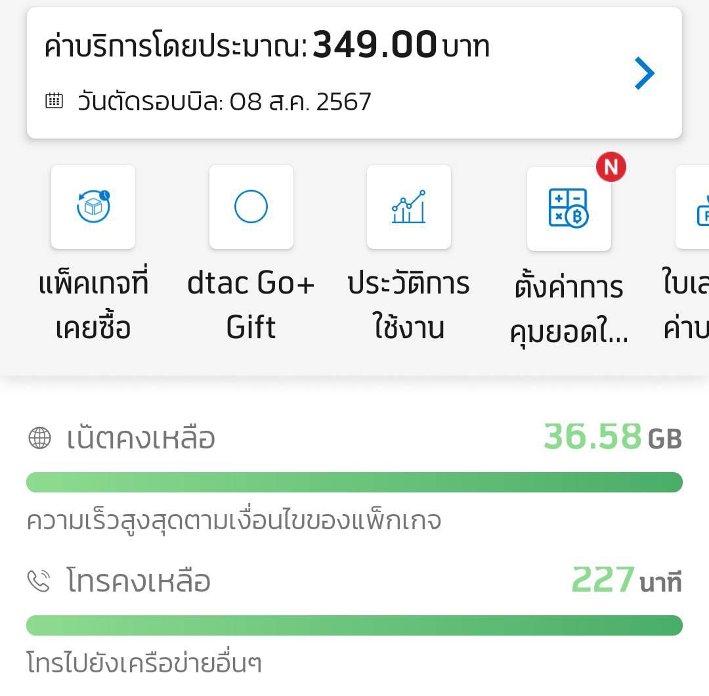Click the calendar icon beside billing date

tap(54, 100)
